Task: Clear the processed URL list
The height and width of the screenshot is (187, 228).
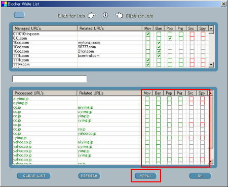Action: [33, 176]
